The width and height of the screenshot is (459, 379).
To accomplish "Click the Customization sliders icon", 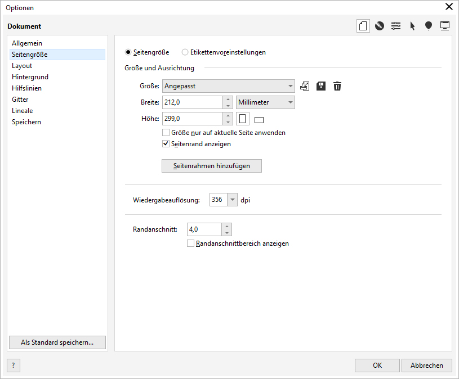I will click(396, 26).
